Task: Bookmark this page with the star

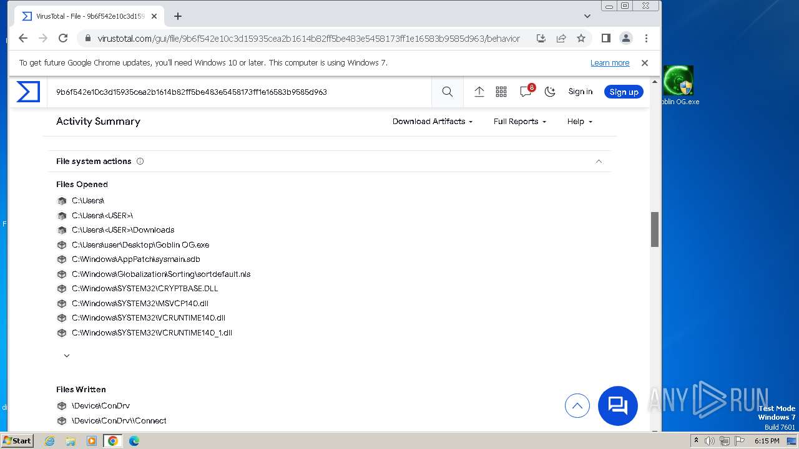Action: (581, 38)
